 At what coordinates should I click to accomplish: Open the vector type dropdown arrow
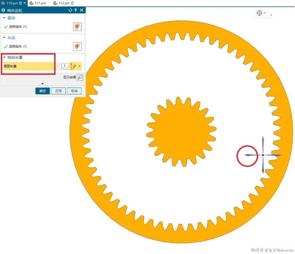point(79,66)
